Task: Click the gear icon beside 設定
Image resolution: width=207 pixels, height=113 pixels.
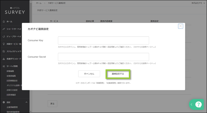Action: (x=4, y=102)
